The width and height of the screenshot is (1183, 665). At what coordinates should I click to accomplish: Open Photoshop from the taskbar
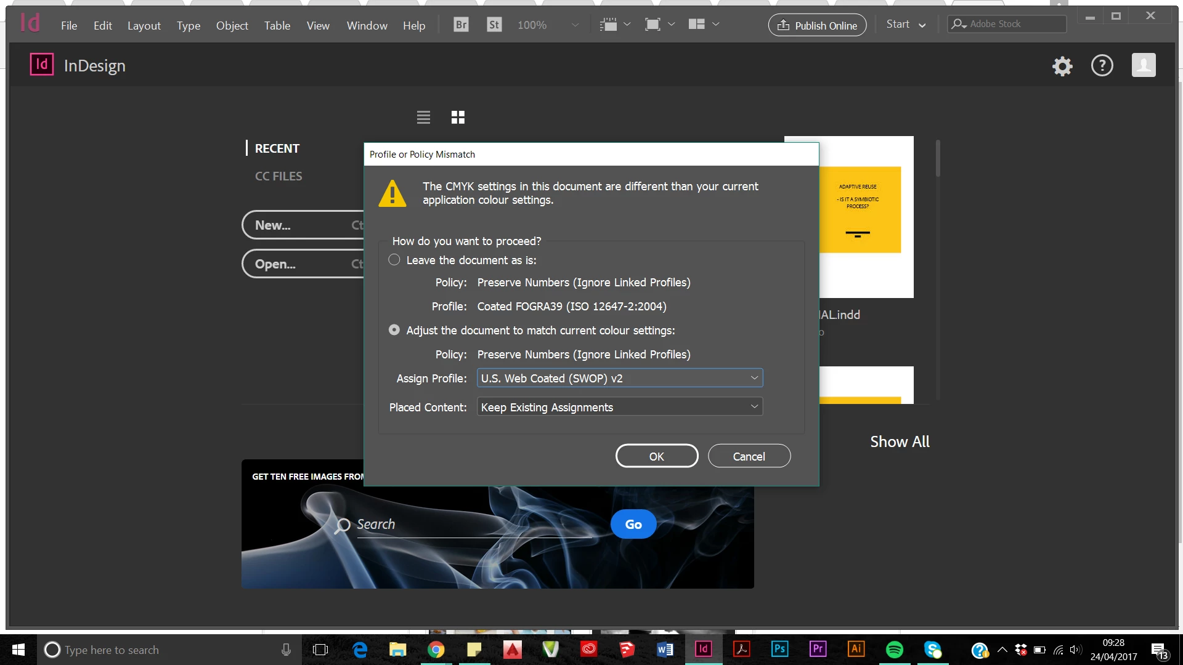(779, 649)
